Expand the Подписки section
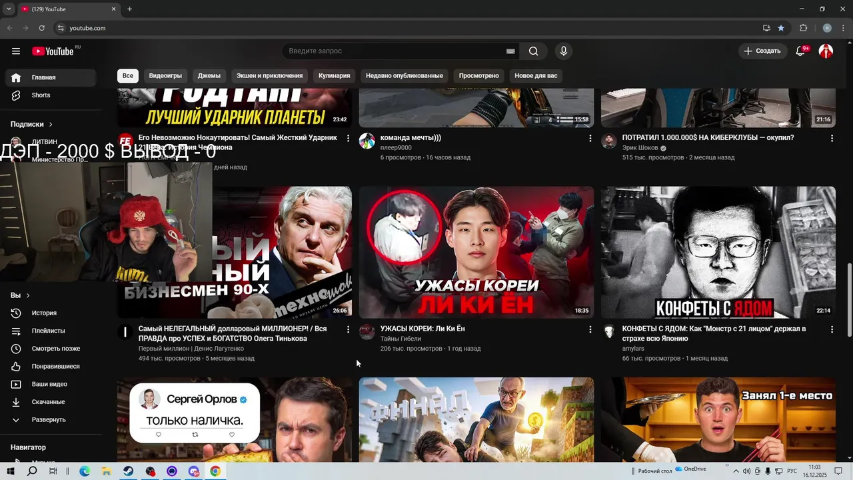 pyautogui.click(x=32, y=124)
